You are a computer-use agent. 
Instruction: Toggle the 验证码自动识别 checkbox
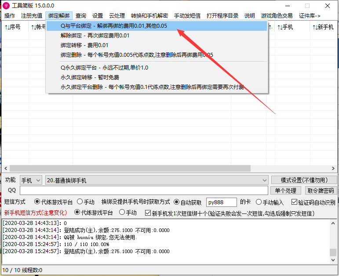[313, 202]
